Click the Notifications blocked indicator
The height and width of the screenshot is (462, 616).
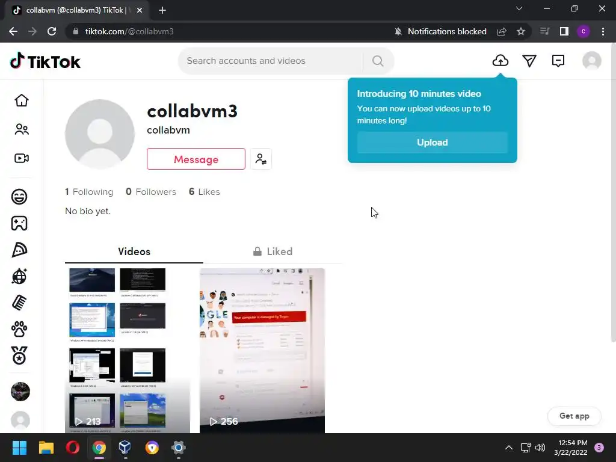pos(440,31)
